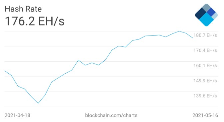Screen dimensions: 224x122
Task: Click the 2021-04-18 start date label
Action: point(17,115)
